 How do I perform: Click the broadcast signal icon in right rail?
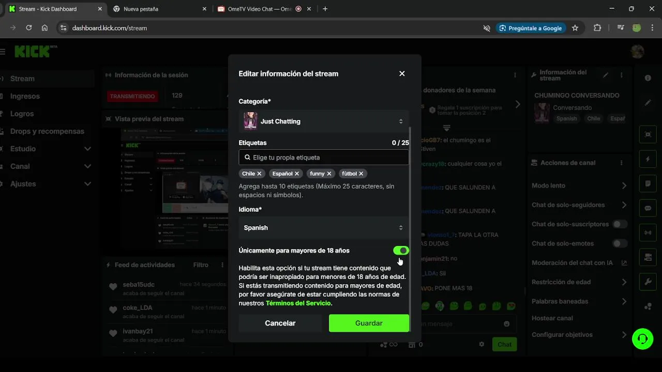(648, 233)
